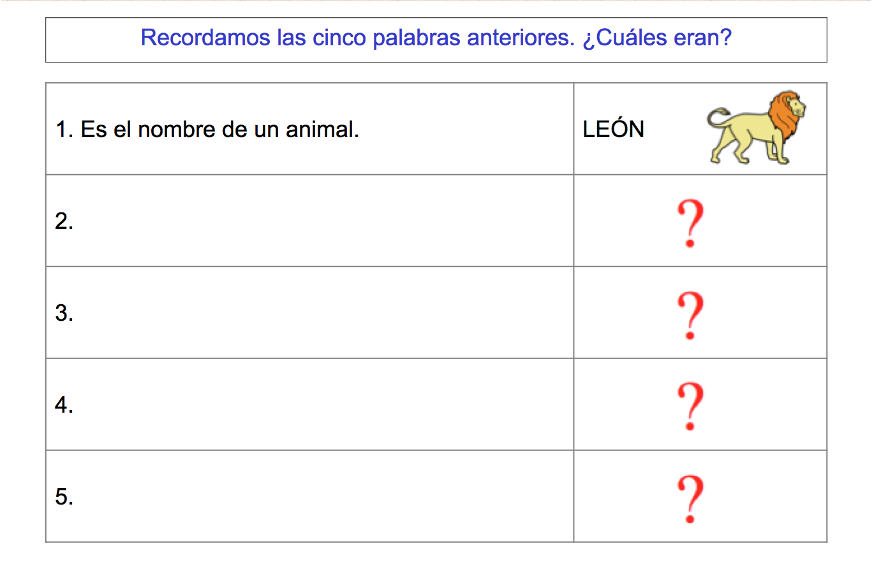The width and height of the screenshot is (874, 583).
Task: Select the row number "5."
Action: click(x=64, y=497)
